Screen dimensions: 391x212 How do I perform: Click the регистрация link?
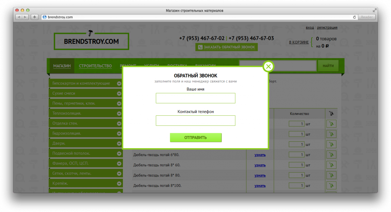(327, 28)
